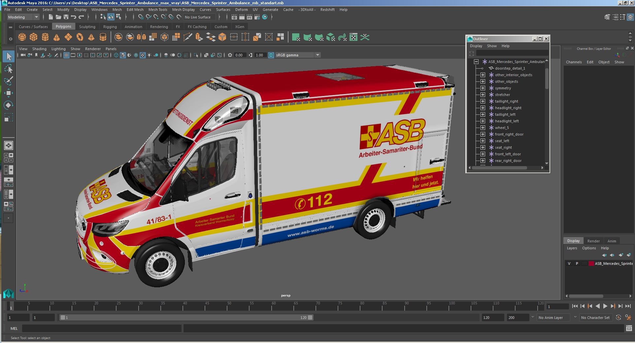Click the red layer color swatch
Viewport: 635px width, 343px height.
pos(591,264)
